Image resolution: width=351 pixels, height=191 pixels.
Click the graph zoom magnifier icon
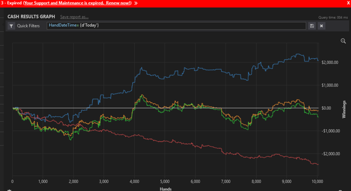click(343, 41)
